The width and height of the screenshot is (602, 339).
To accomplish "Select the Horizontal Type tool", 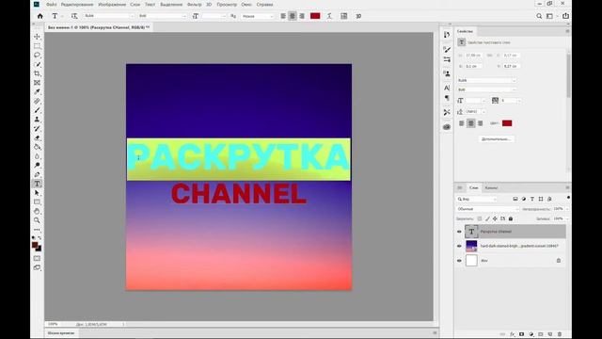I will [37, 184].
